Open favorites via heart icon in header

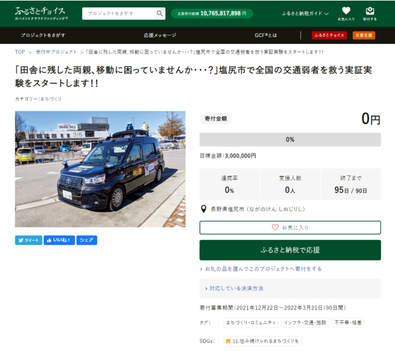(x=346, y=14)
